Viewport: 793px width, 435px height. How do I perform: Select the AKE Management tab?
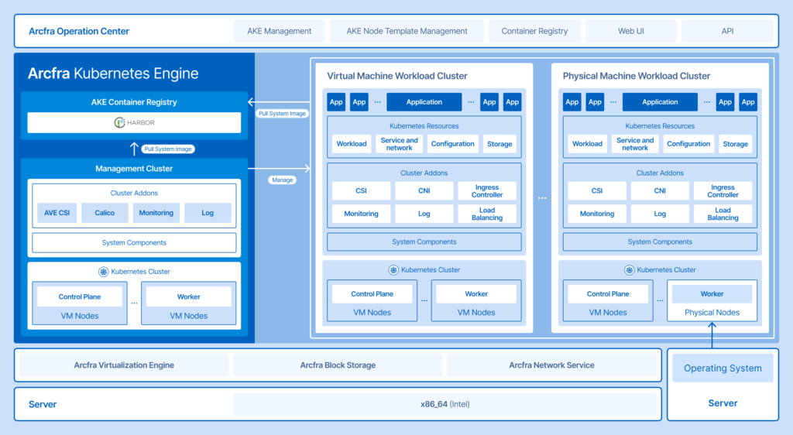[x=280, y=32]
